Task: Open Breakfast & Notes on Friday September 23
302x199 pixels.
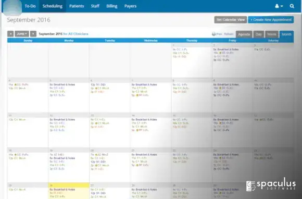Action: tap(226, 155)
